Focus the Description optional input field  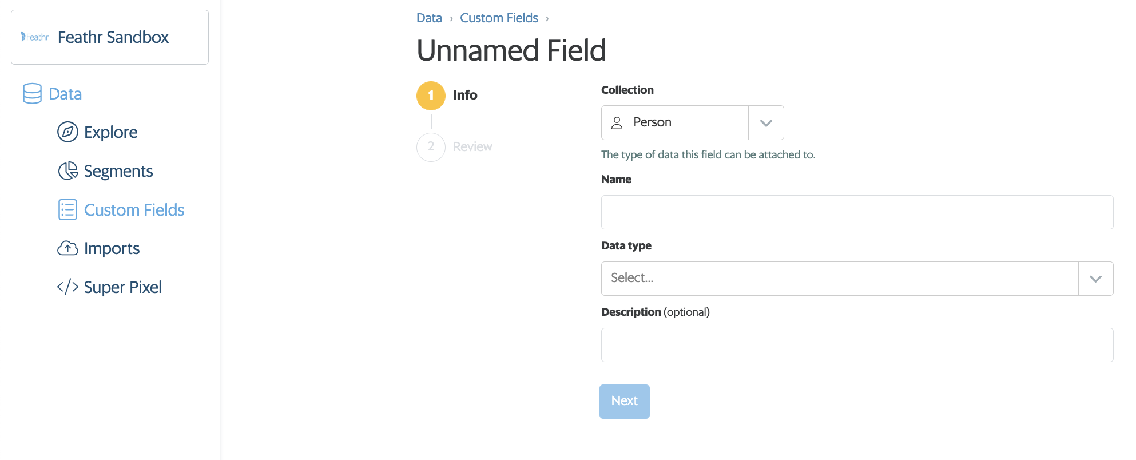coord(857,345)
